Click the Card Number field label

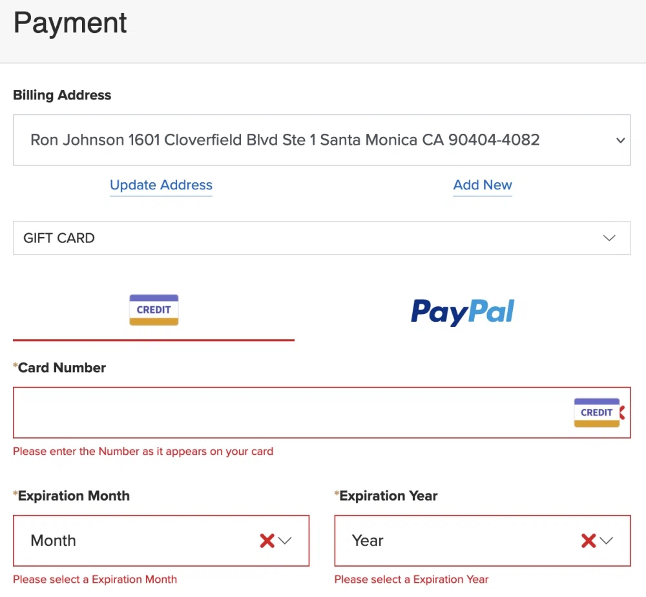(x=61, y=368)
